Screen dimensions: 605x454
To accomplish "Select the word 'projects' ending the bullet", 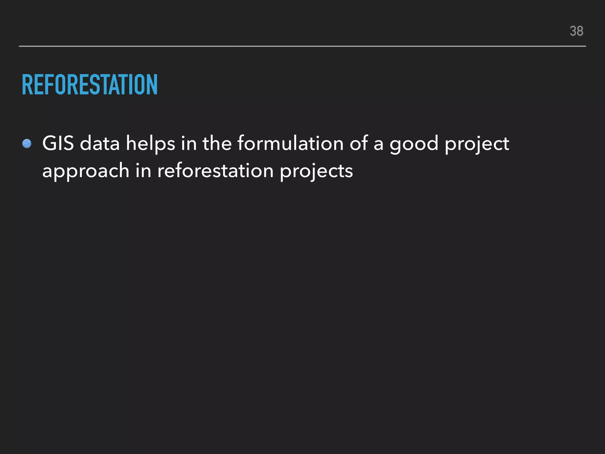I will pos(316,171).
